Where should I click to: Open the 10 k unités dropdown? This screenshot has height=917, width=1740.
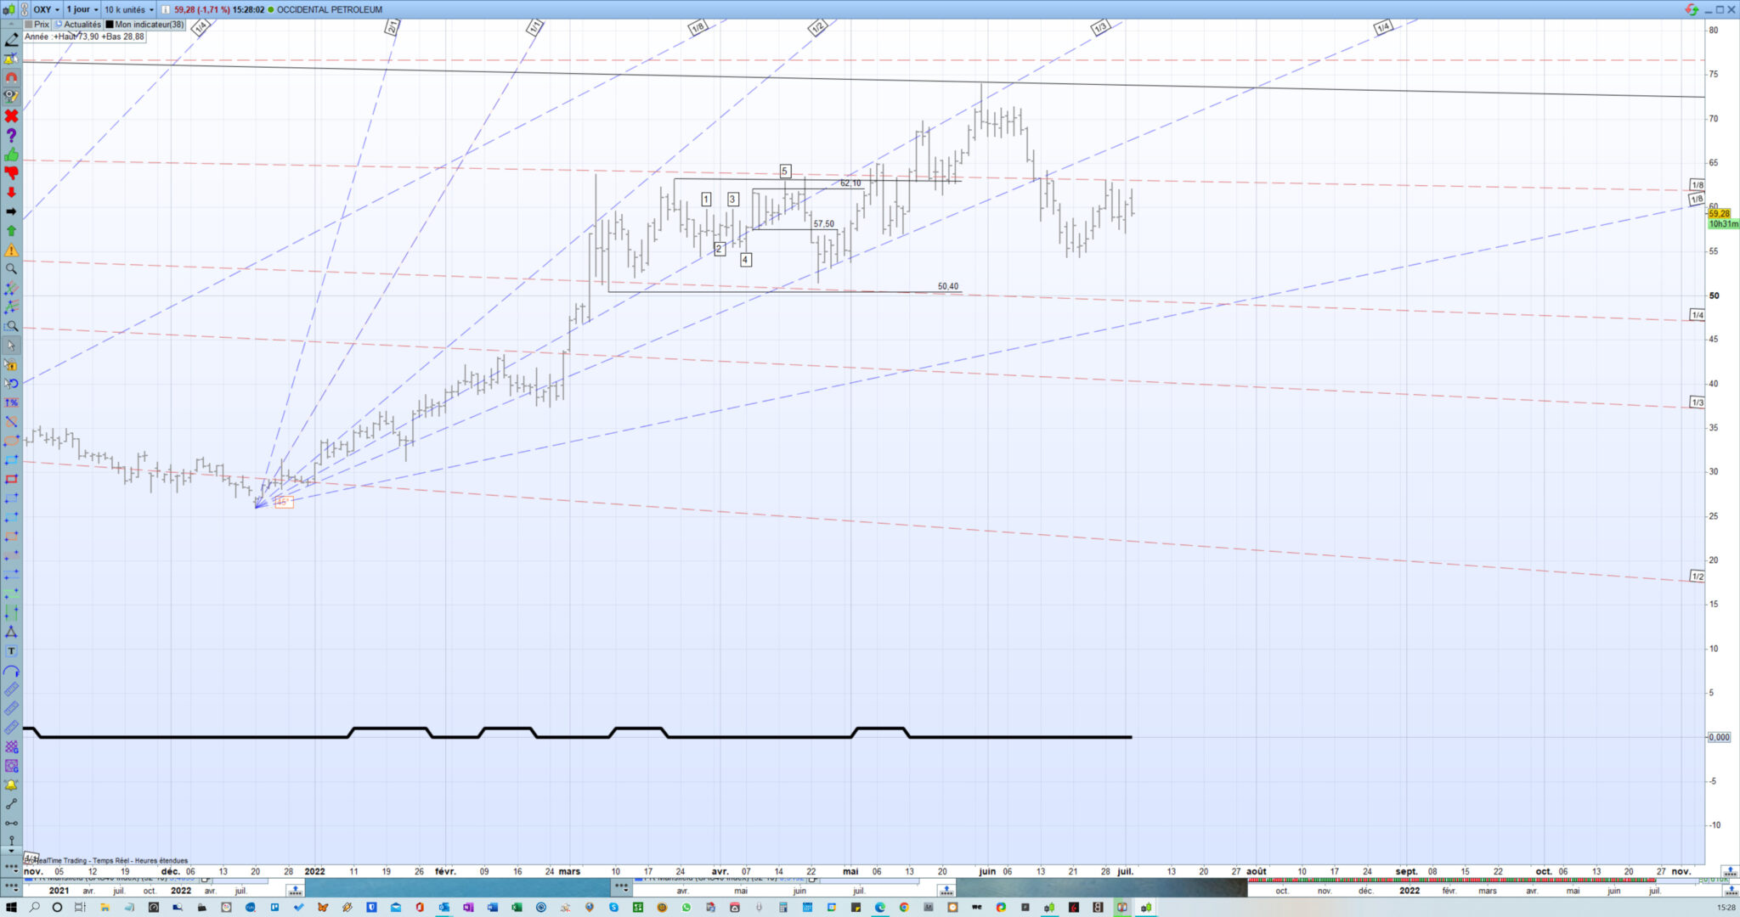(129, 9)
